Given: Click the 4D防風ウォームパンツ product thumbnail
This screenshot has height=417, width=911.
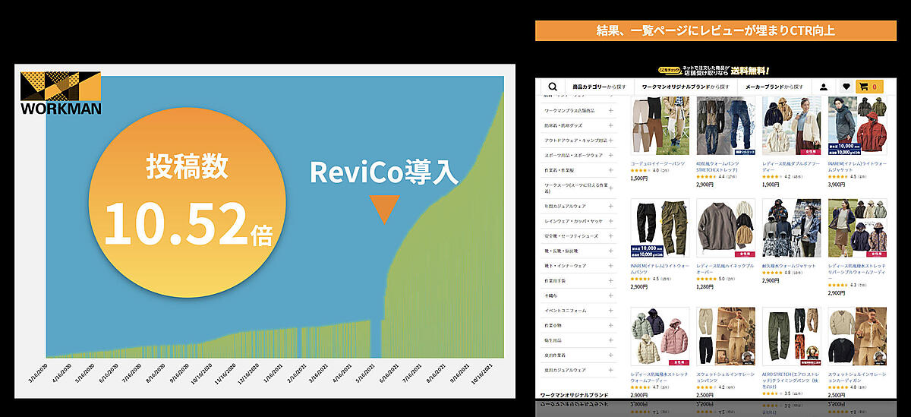Looking at the screenshot, I should click(725, 126).
